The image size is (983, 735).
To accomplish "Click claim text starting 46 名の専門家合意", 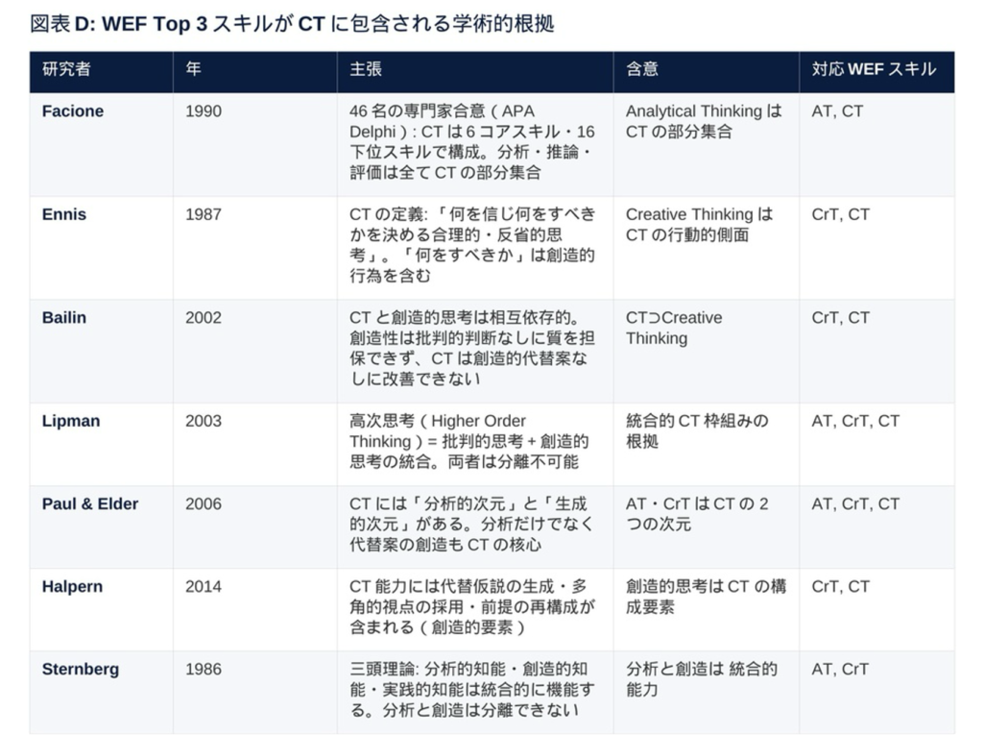I will pyautogui.click(x=472, y=142).
